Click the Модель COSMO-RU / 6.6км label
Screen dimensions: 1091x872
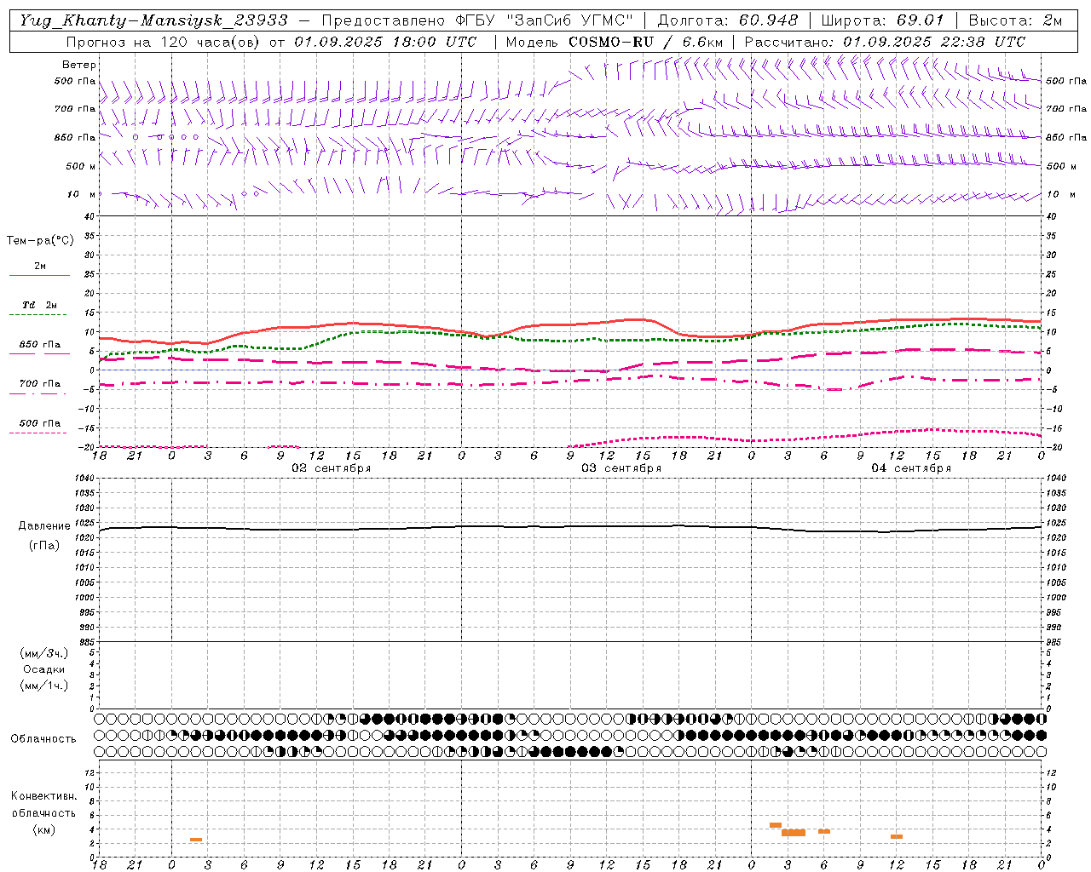[615, 42]
